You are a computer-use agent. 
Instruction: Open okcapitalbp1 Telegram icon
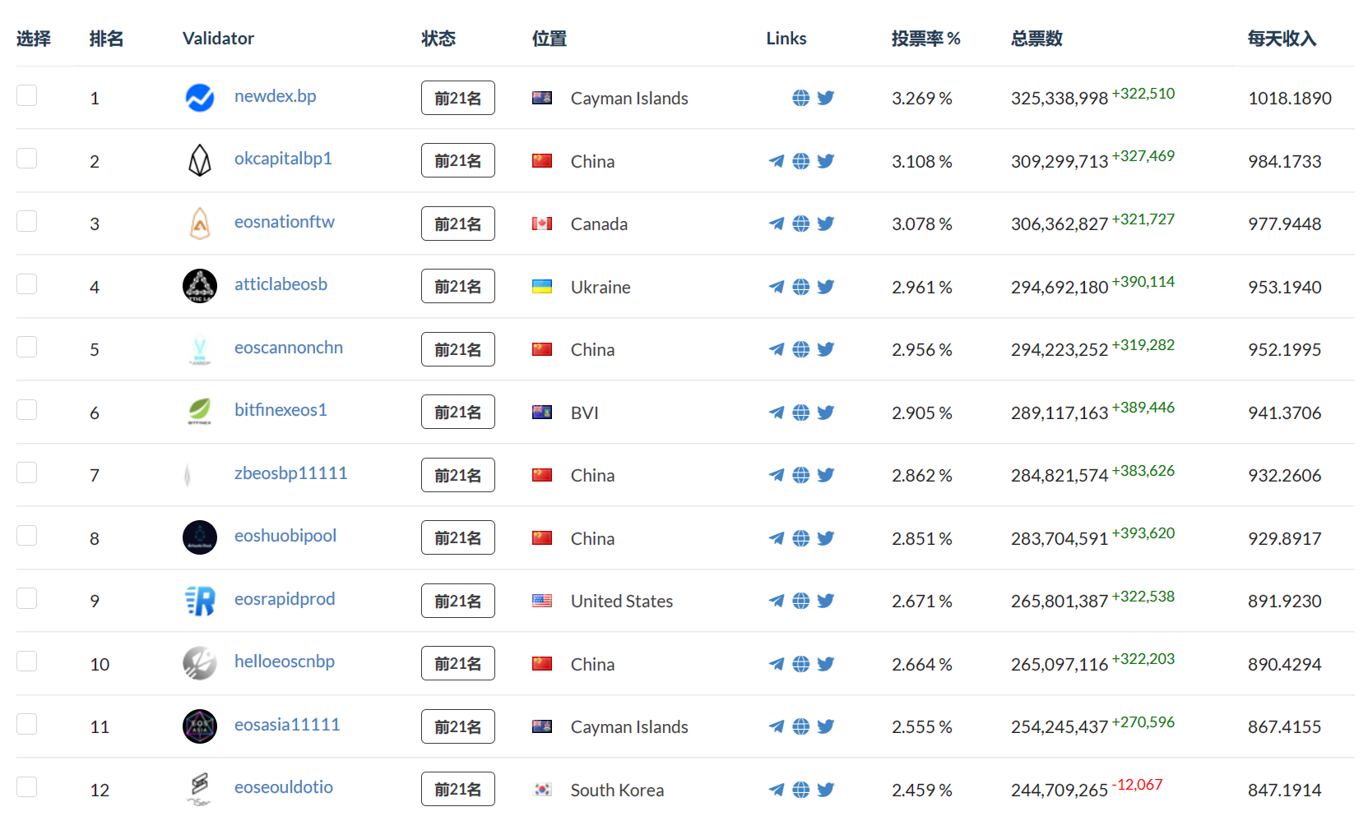(776, 161)
